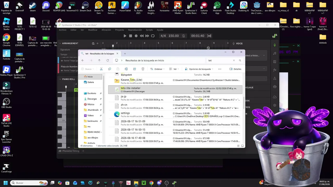Open the library book panel in sidebar
Viewport: 333px width, 187px height.
click(275, 62)
